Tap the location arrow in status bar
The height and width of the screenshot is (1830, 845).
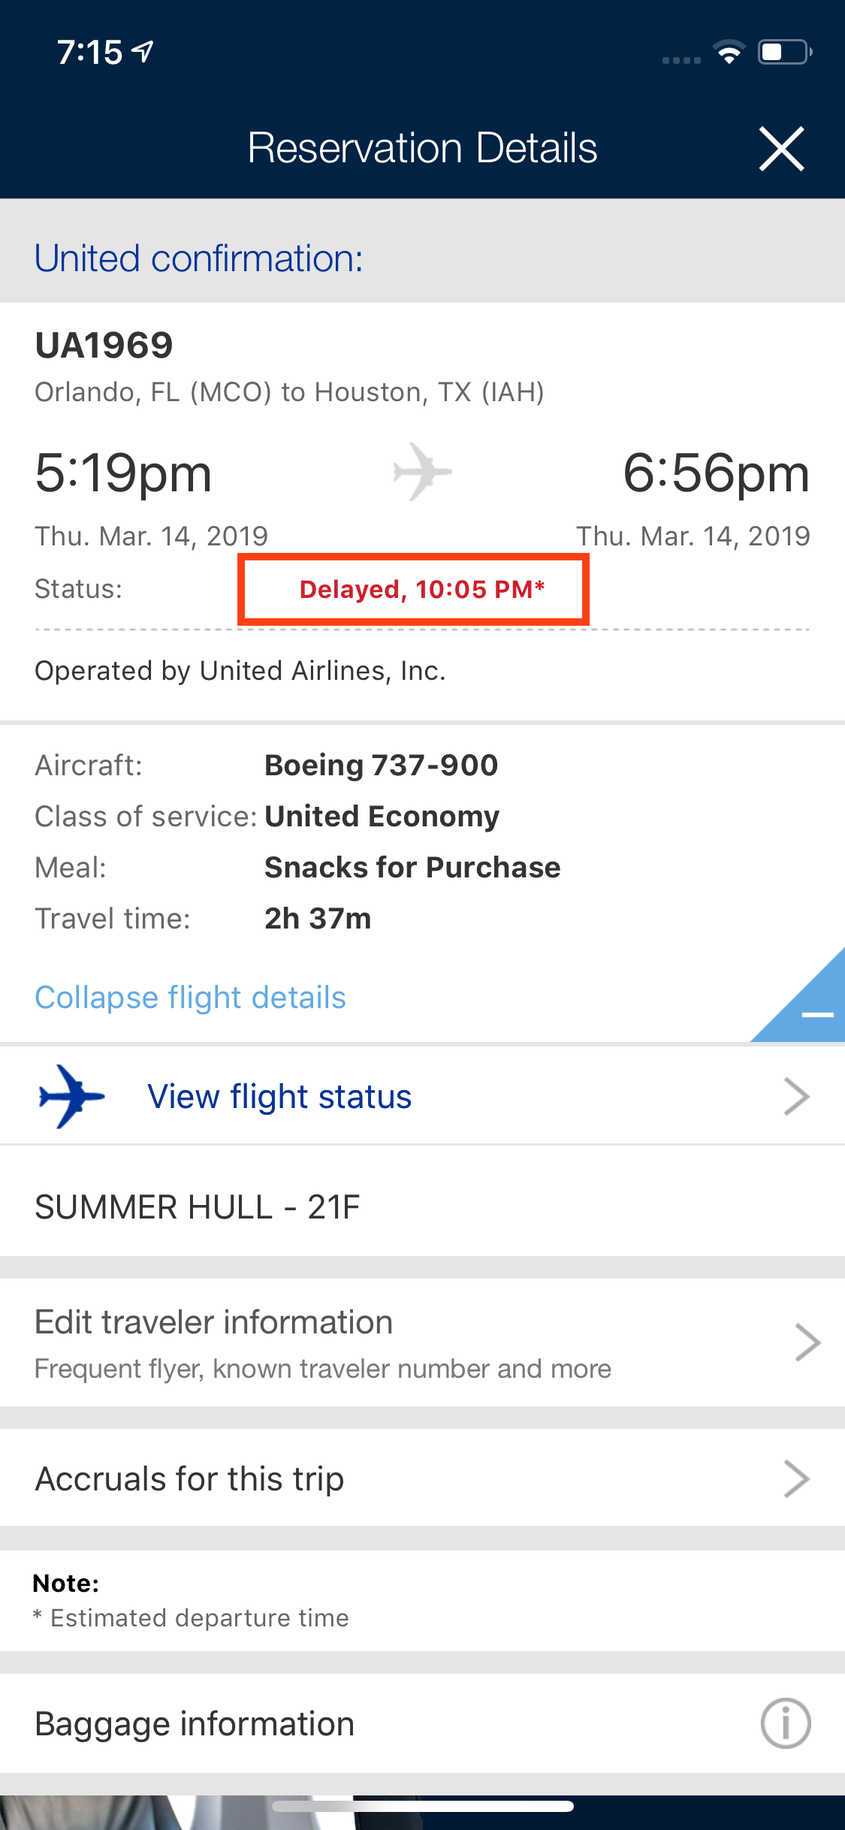pos(143,52)
